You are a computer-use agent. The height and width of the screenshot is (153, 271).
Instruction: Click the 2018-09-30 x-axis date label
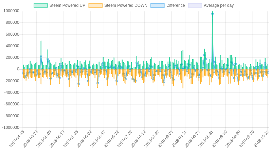247,139
